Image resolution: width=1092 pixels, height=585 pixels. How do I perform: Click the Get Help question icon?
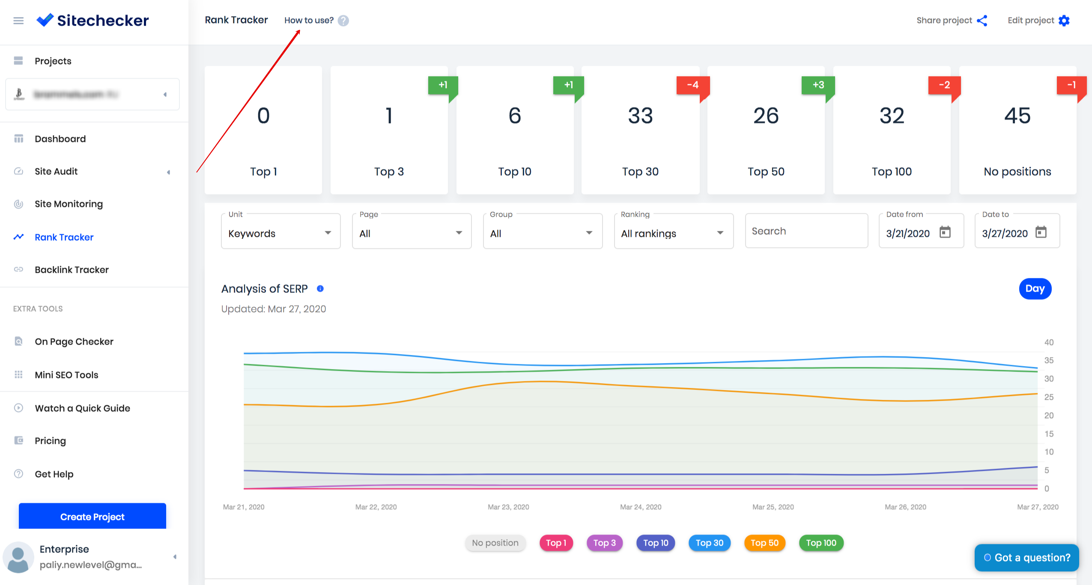pos(18,474)
